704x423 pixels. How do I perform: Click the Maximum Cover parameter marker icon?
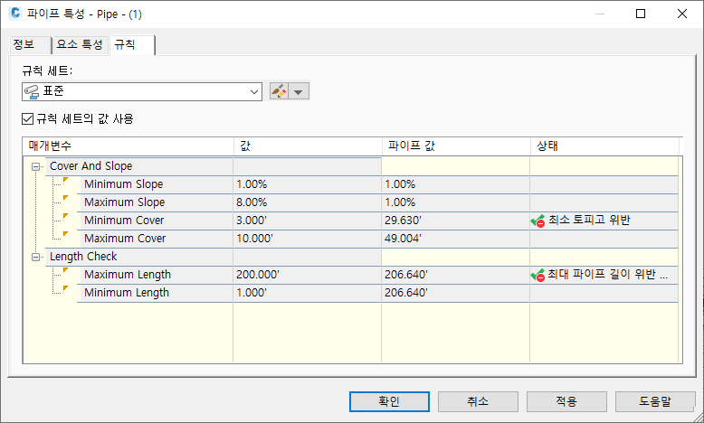(65, 235)
